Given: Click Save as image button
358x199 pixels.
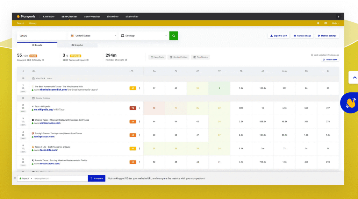Looking at the screenshot, I should pos(302,36).
